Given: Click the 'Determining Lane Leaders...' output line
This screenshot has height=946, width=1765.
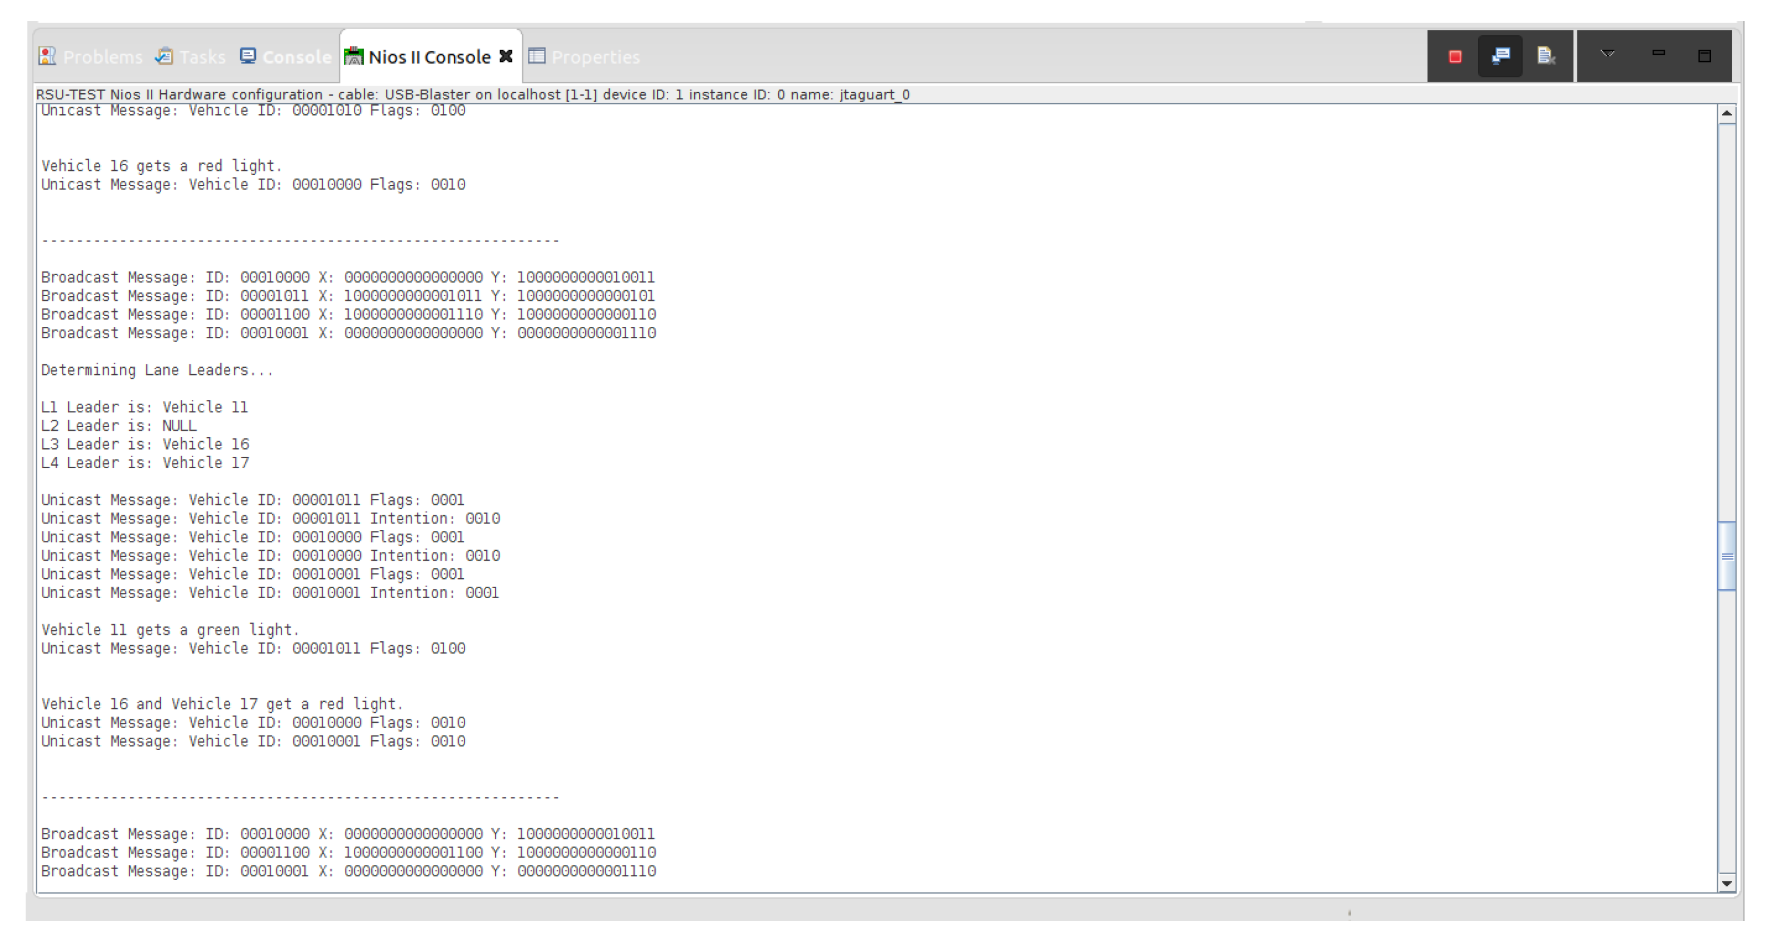Looking at the screenshot, I should (x=157, y=371).
